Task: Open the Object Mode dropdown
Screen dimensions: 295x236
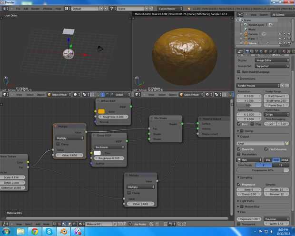Action: coord(59,95)
